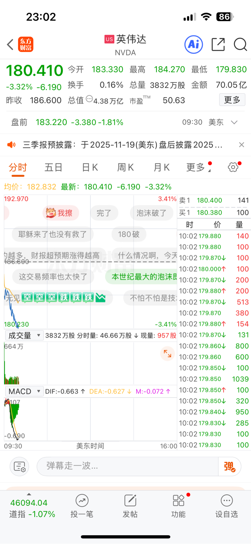Open the 功能 grid icon
The image size is (251, 544).
(178, 500)
